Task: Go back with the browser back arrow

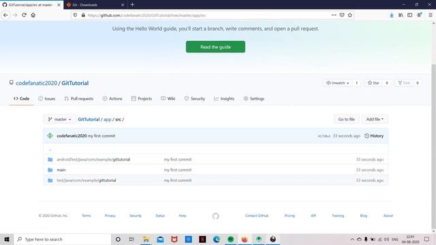Action: click(5, 15)
